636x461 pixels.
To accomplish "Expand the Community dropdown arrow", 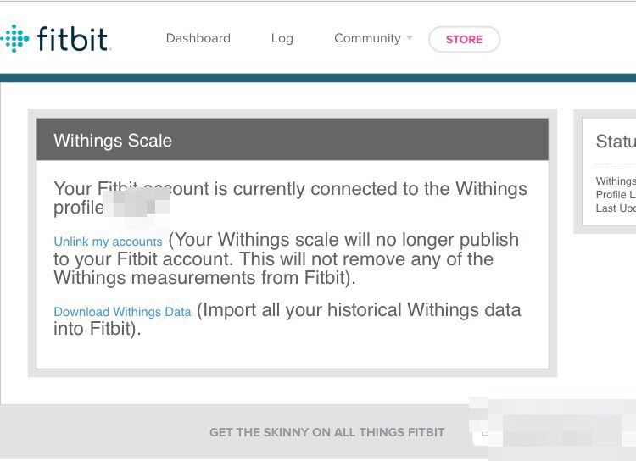I will 410,38.
